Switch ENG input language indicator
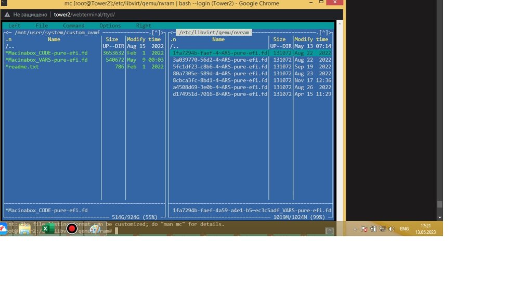520x292 pixels. coord(404,229)
